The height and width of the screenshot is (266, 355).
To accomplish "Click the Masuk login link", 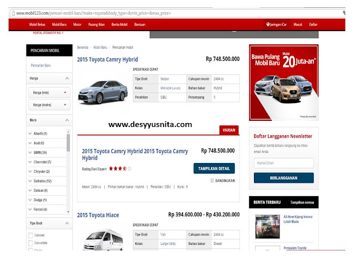I will 298,24.
